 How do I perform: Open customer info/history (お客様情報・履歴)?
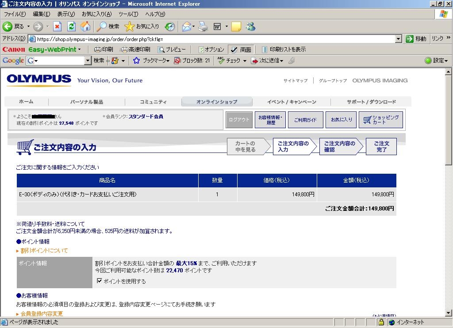(x=270, y=119)
